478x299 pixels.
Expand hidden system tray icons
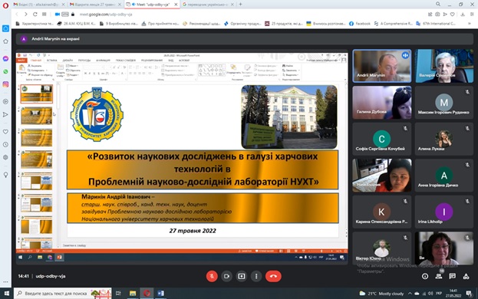pos(410,294)
